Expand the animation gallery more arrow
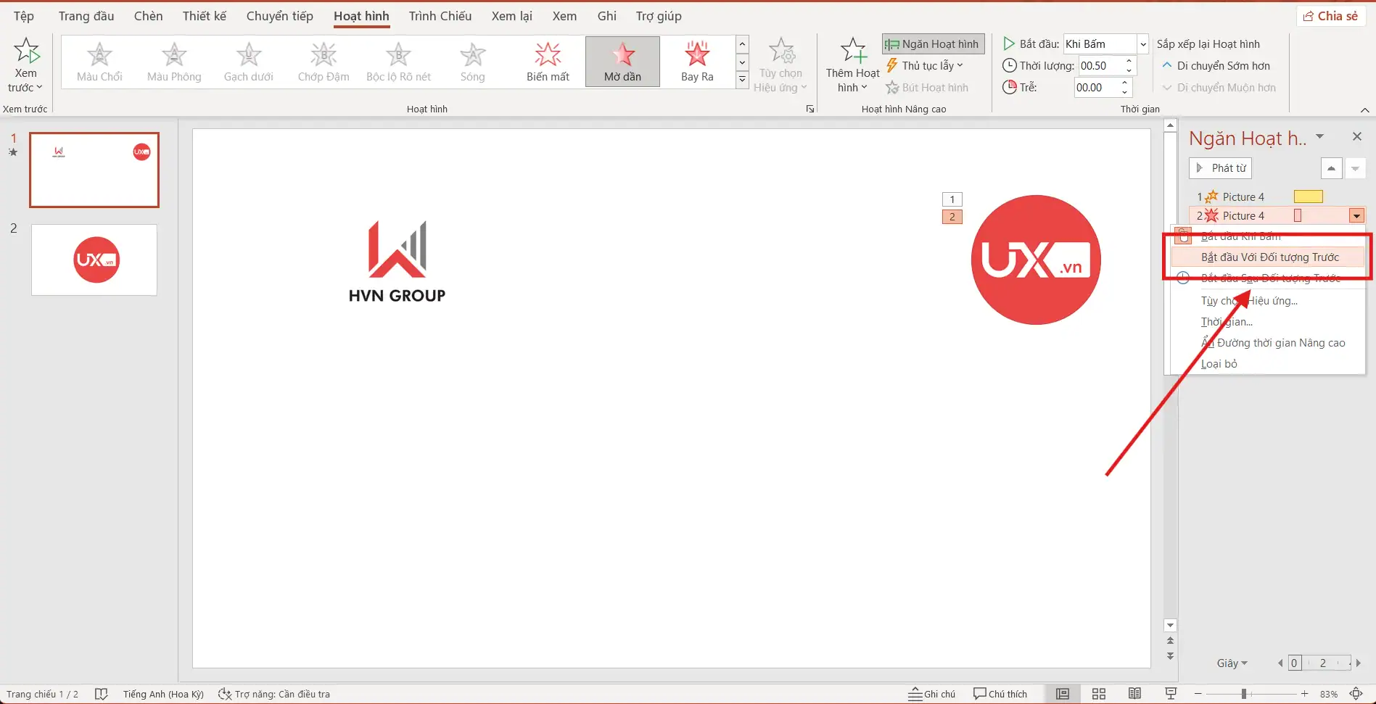Screen dimensions: 1376x704 click(742, 79)
